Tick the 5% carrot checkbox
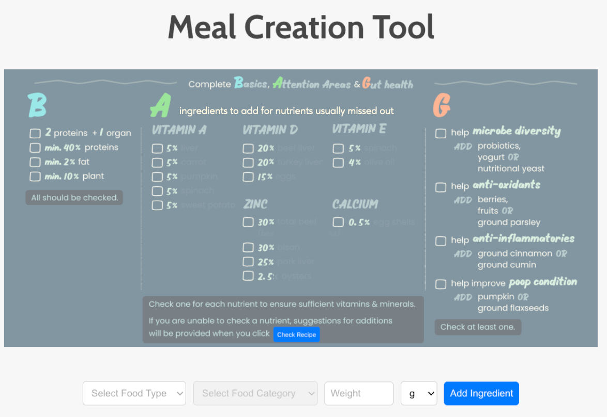 [157, 163]
